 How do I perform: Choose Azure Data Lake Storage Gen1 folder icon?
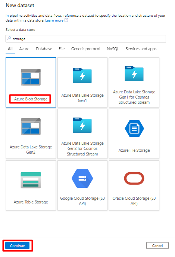pyautogui.click(x=82, y=75)
